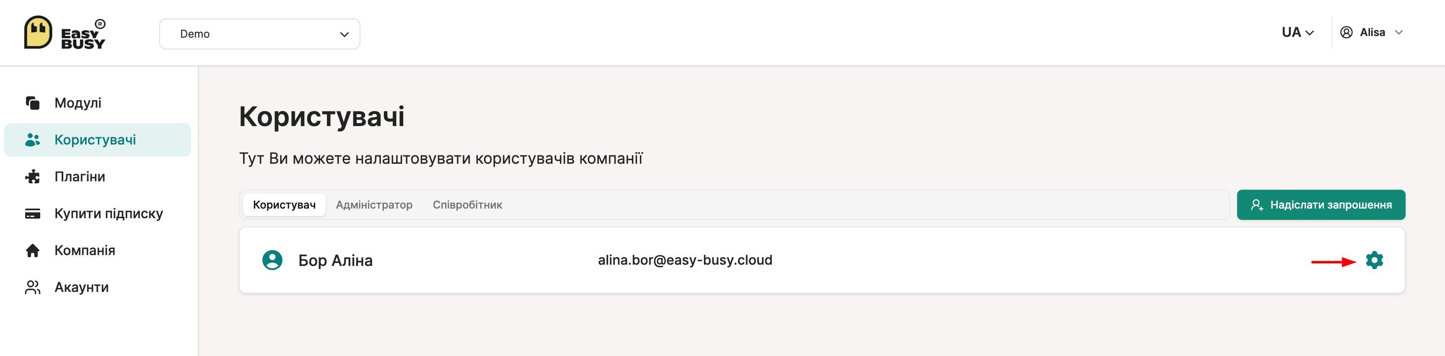Click Бор Аліна's avatar icon
This screenshot has width=1445, height=356.
272,260
